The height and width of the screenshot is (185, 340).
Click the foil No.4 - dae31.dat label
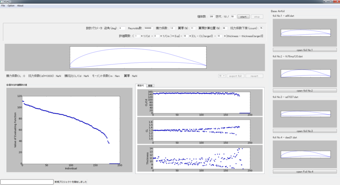(285, 137)
